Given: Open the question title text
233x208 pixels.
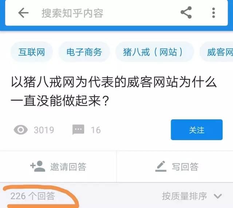Looking at the screenshot, I should tap(114, 91).
